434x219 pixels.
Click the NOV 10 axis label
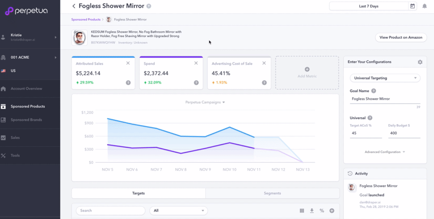pos(230,169)
